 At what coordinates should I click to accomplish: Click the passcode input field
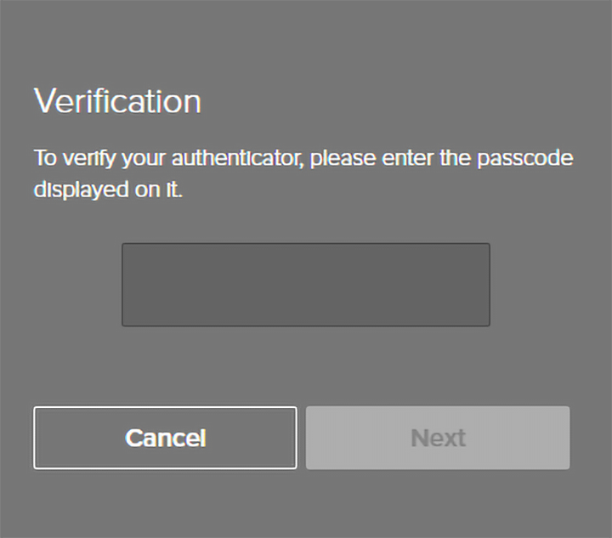(305, 285)
